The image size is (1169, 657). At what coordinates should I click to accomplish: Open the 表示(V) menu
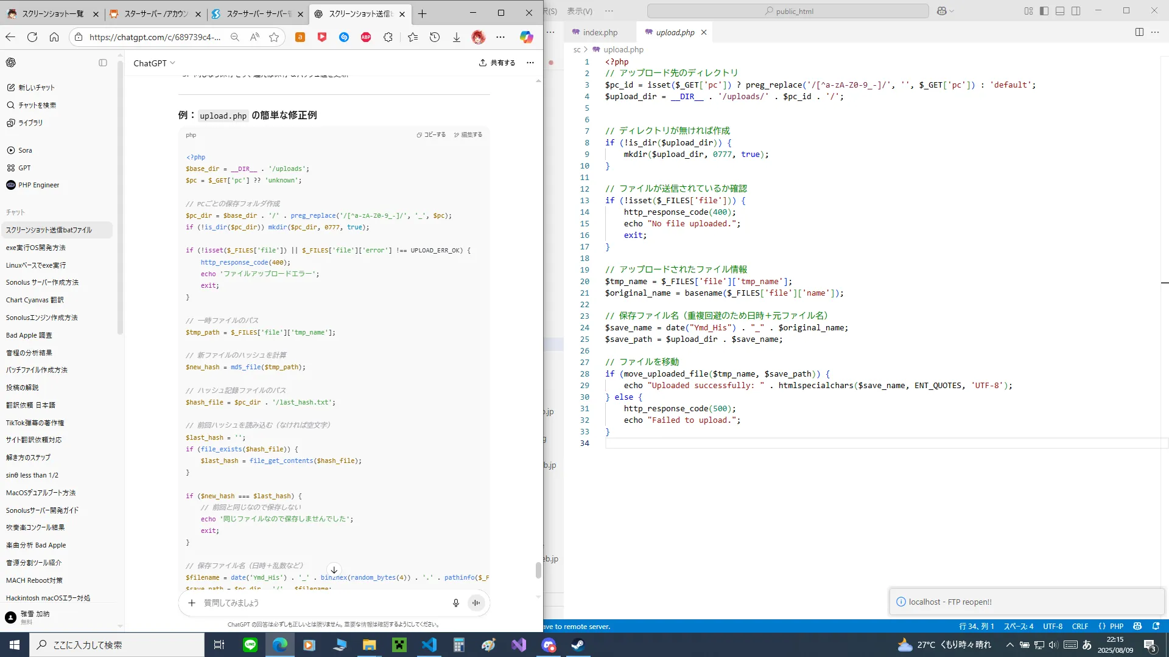pyautogui.click(x=579, y=11)
